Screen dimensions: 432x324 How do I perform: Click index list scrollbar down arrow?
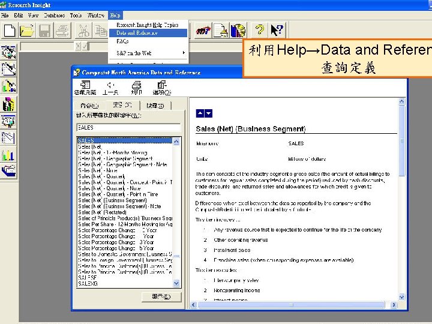click(176, 283)
